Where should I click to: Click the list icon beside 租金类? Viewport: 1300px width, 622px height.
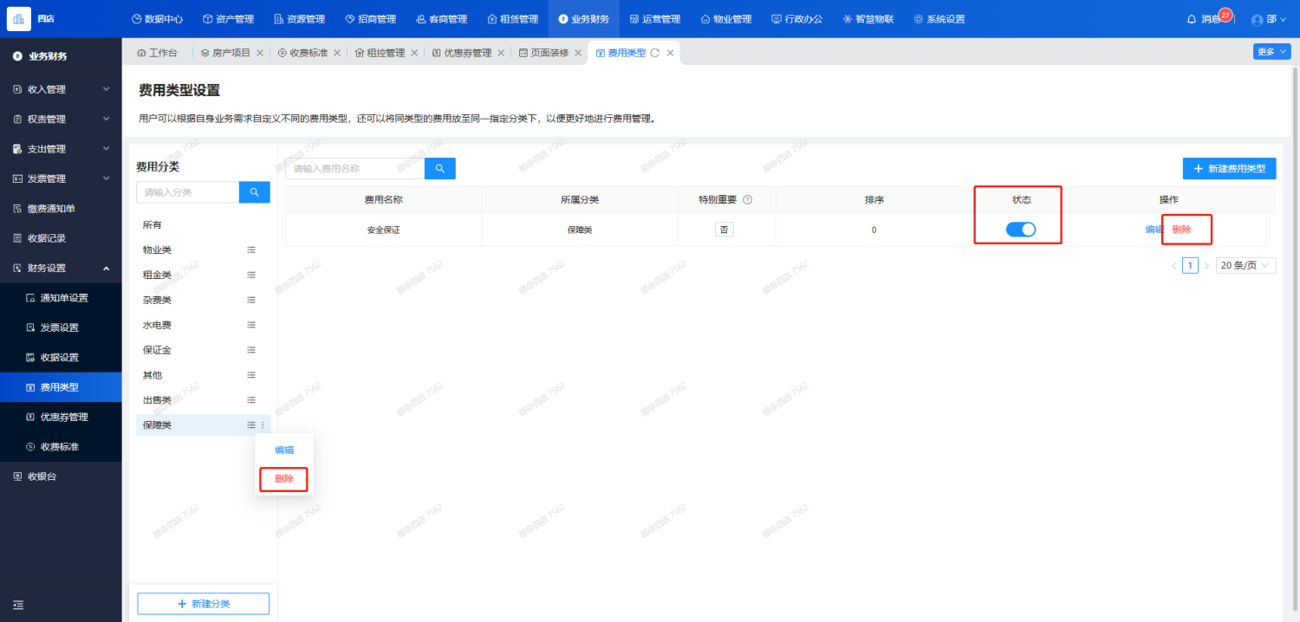(x=251, y=275)
